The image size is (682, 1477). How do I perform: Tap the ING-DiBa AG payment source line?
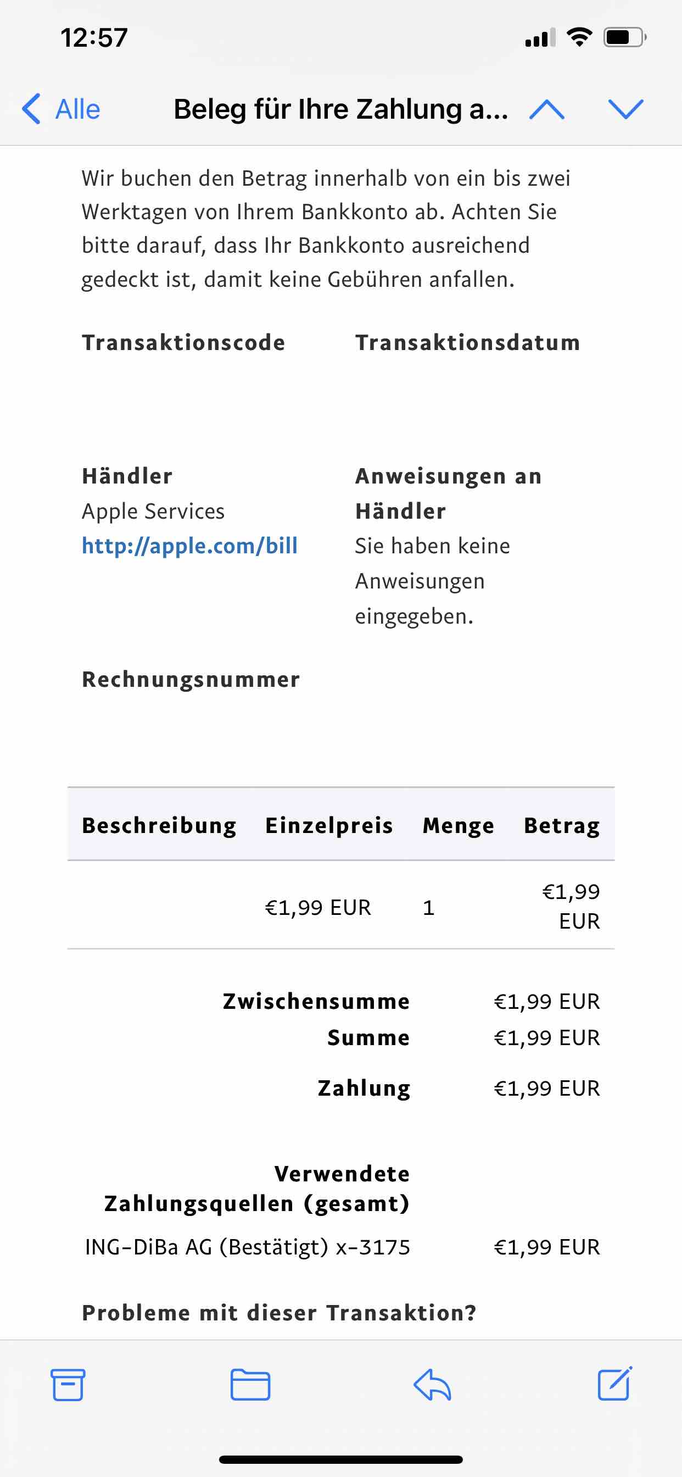coord(248,1247)
